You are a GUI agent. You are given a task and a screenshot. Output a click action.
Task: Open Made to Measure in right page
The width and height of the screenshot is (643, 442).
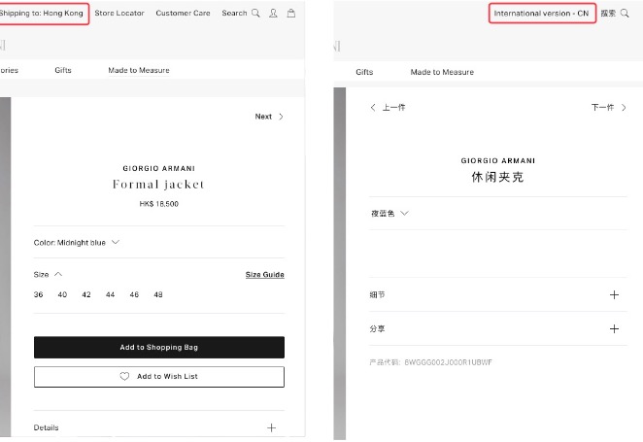[442, 72]
